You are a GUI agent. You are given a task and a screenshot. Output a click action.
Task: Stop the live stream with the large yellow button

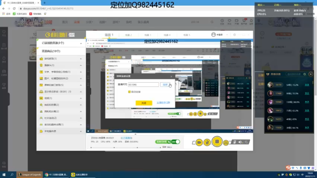217,142
